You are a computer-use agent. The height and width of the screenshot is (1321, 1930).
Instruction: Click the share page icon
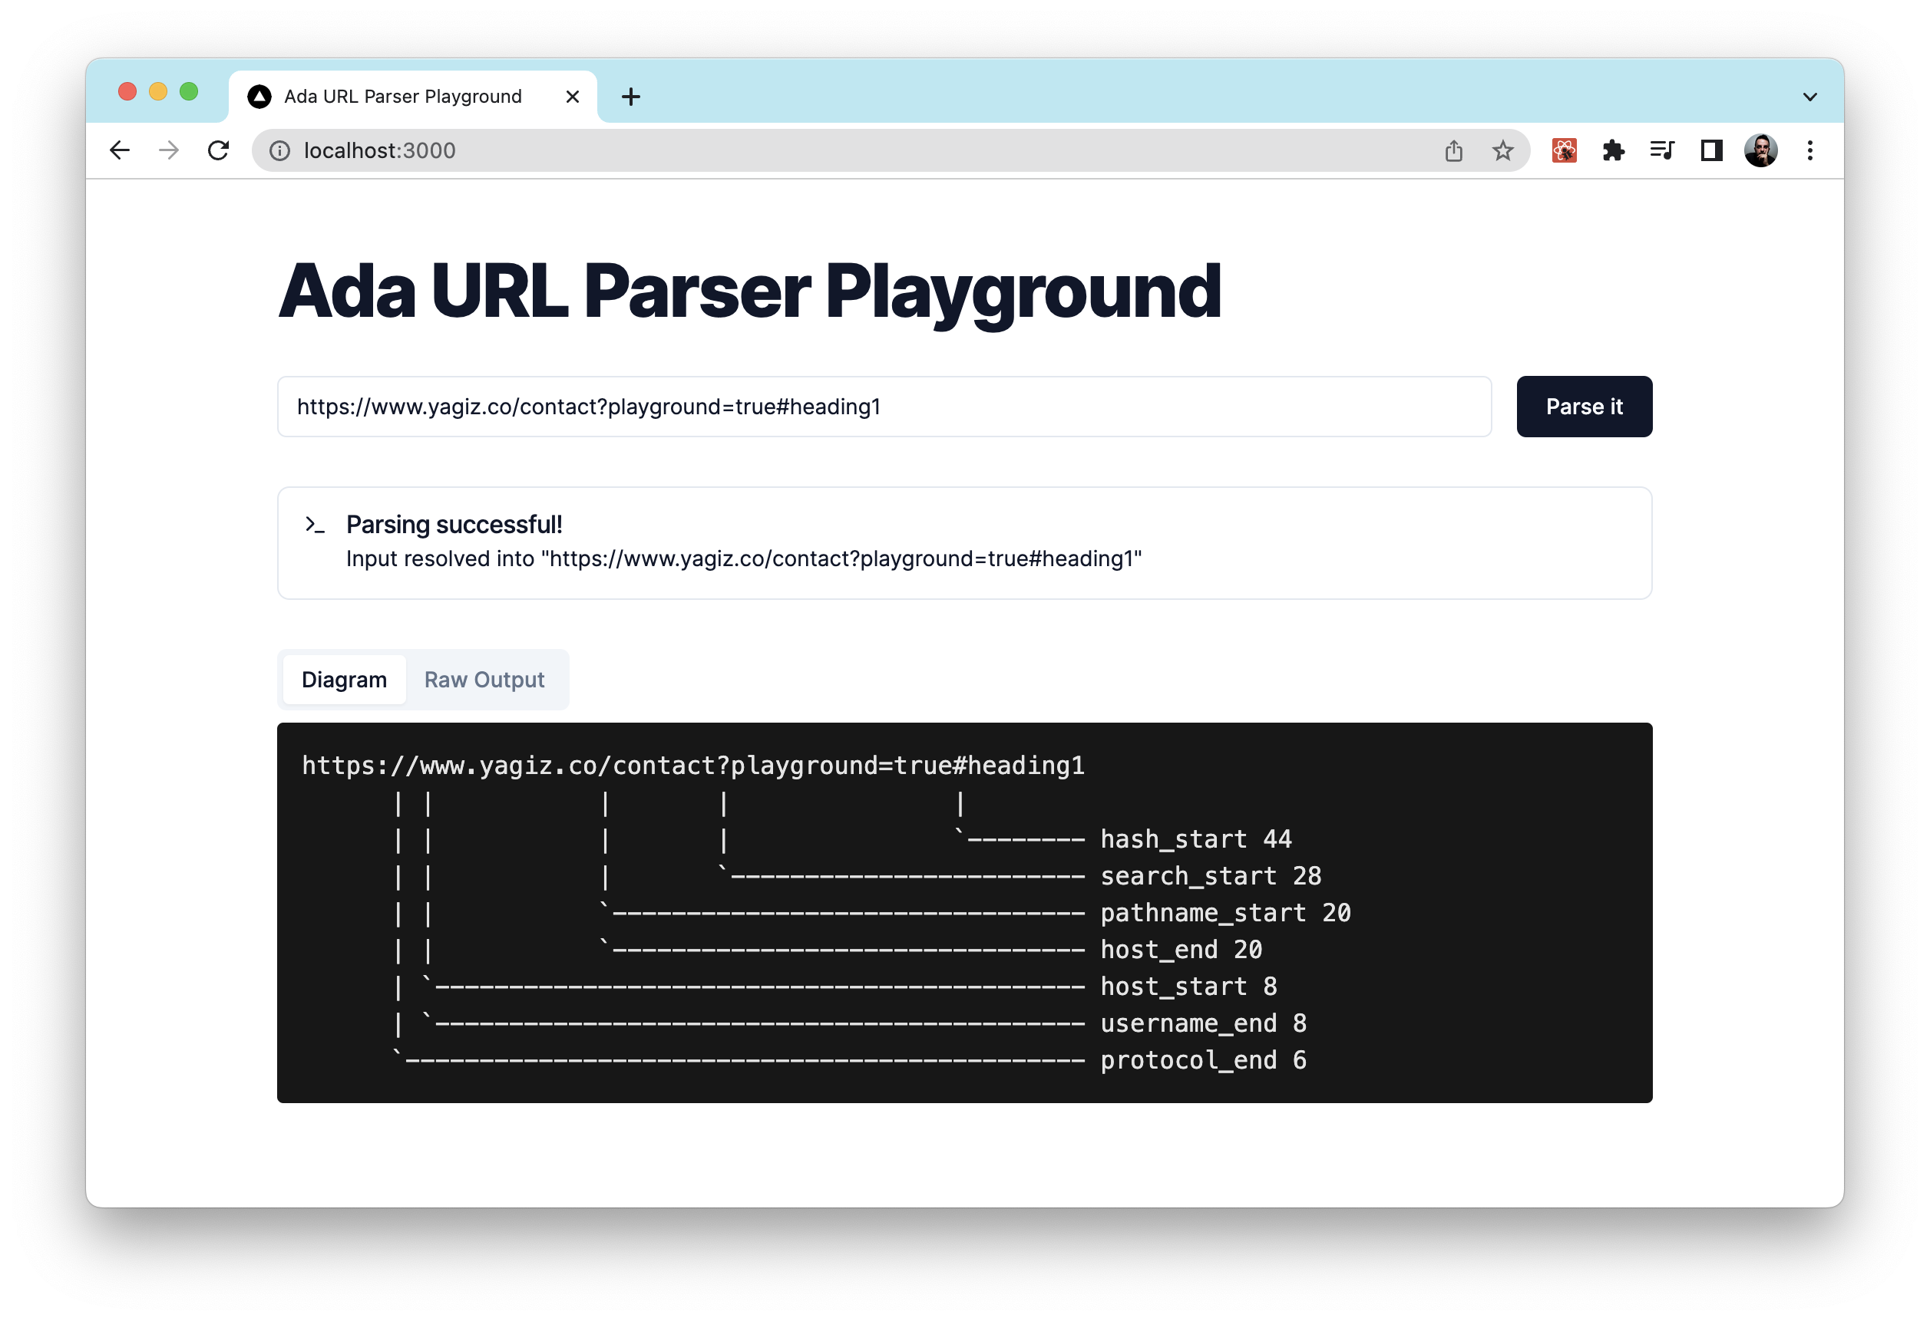click(1453, 150)
